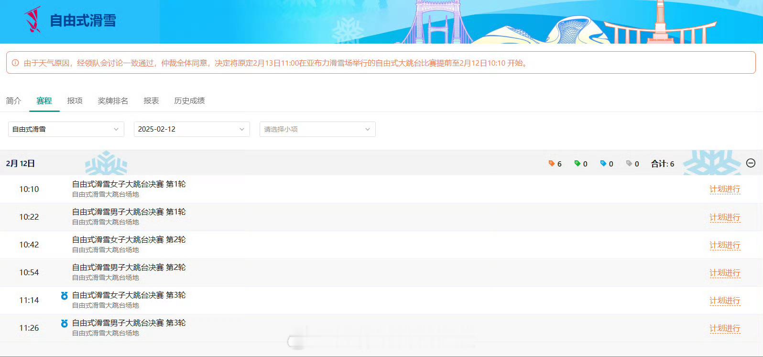763x357 pixels.
Task: Click the 自由式滑雪 page title
Action: point(83,20)
